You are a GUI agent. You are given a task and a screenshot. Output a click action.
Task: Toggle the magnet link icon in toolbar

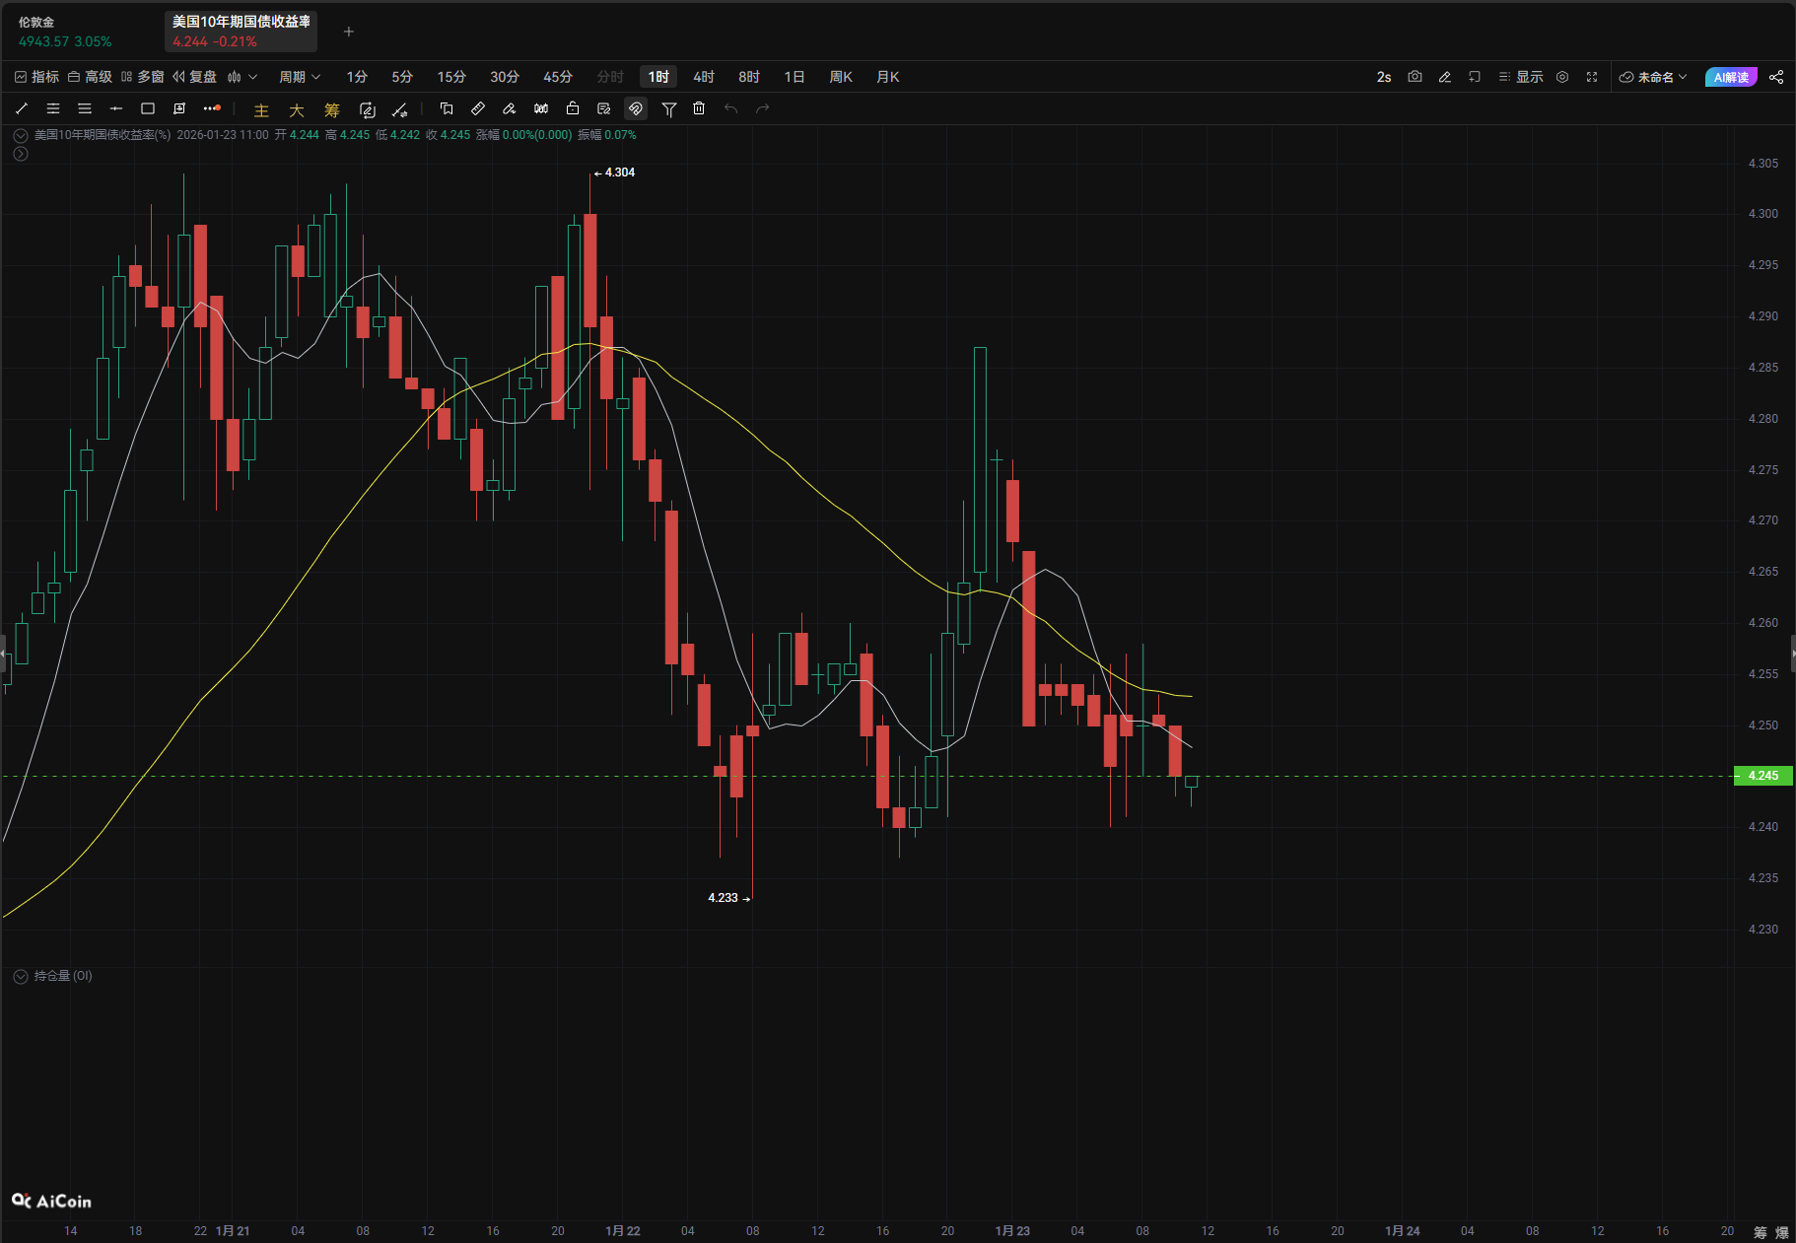(x=636, y=108)
